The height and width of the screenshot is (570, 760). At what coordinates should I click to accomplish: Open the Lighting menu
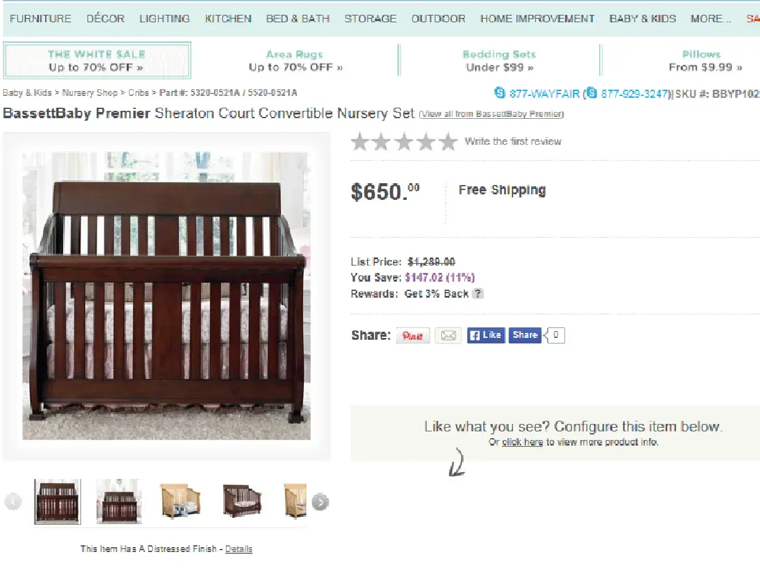point(165,19)
